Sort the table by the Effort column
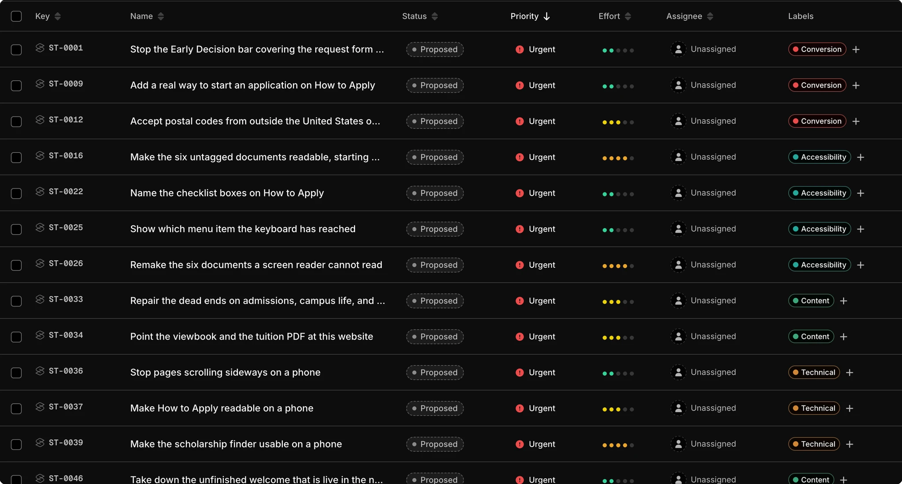This screenshot has height=484, width=902. (615, 16)
